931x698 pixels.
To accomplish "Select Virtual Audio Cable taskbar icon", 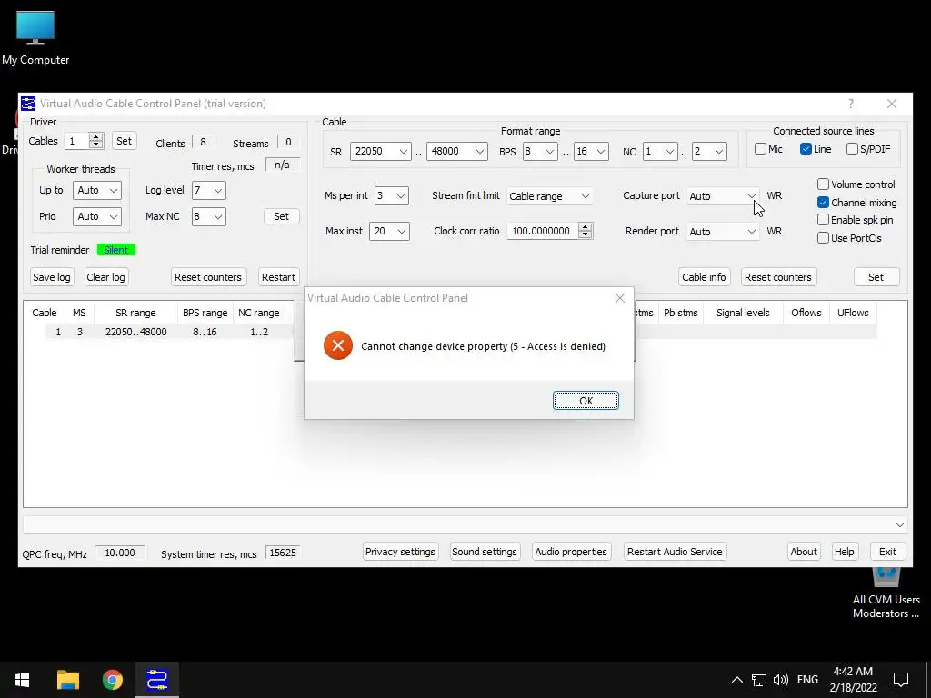I will click(x=156, y=680).
